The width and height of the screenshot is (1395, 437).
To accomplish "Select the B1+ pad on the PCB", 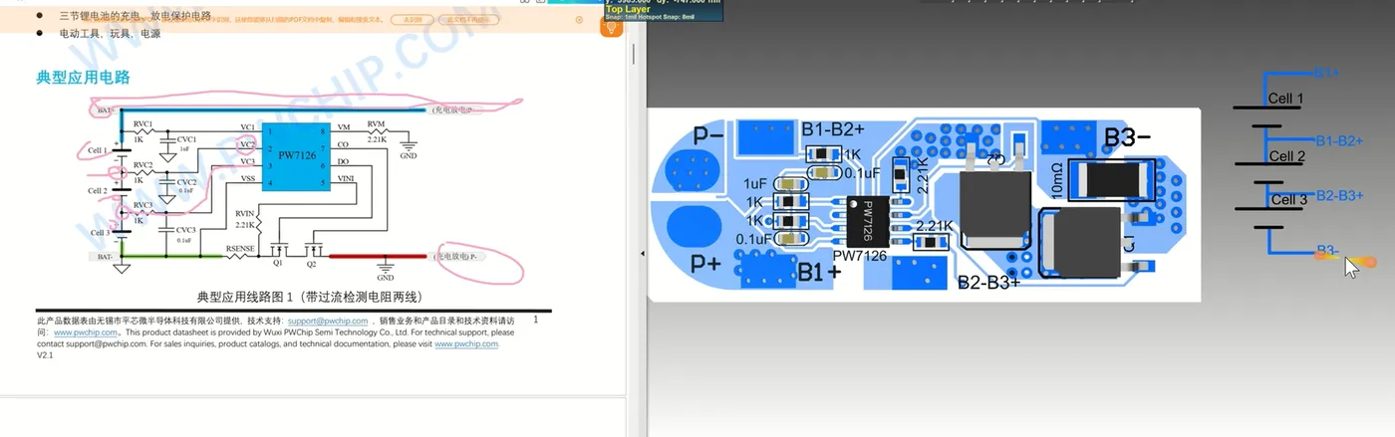I will 766,269.
